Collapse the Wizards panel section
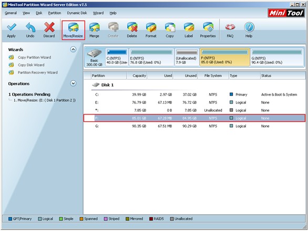Viewport: 308px width, 231px height. (73, 49)
